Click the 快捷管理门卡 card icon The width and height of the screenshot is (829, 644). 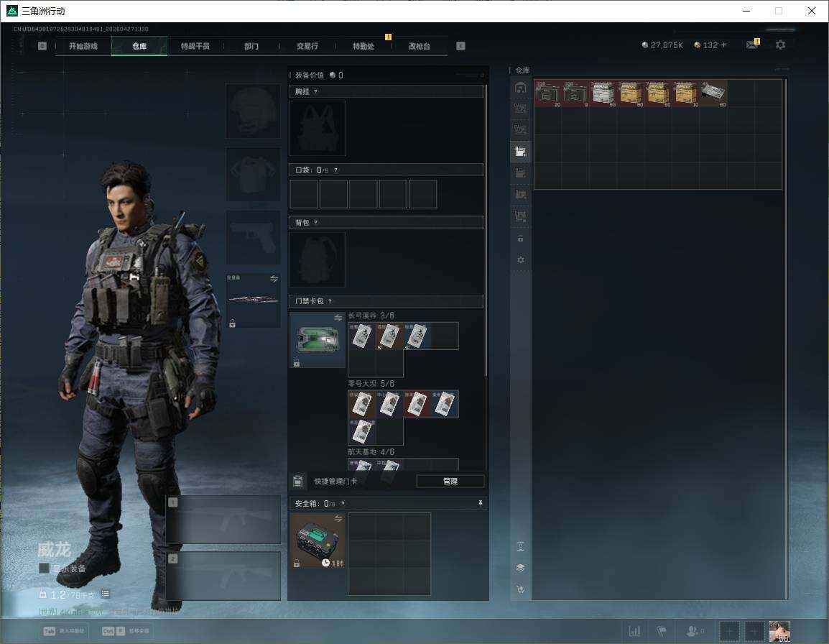[x=297, y=481]
